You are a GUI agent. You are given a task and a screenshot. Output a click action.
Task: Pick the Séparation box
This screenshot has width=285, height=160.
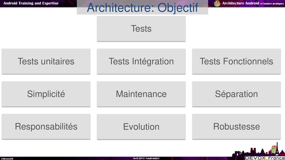coord(237,94)
